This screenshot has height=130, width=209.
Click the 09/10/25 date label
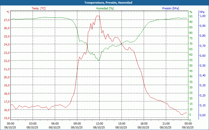pos(188,127)
